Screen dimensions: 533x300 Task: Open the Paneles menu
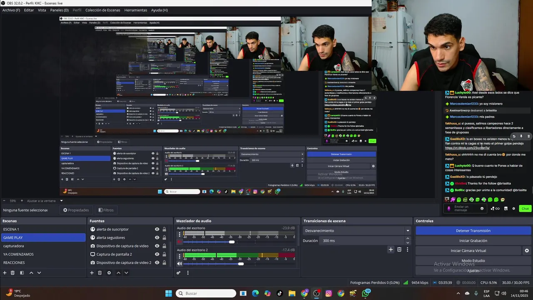point(60,10)
